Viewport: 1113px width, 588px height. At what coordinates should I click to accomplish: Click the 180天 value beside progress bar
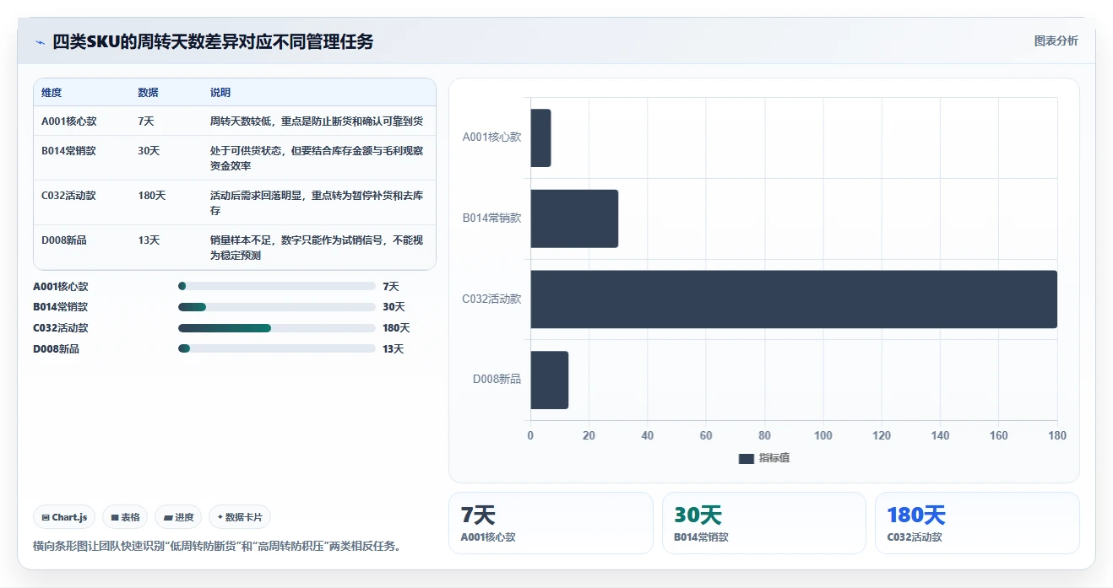(x=396, y=328)
